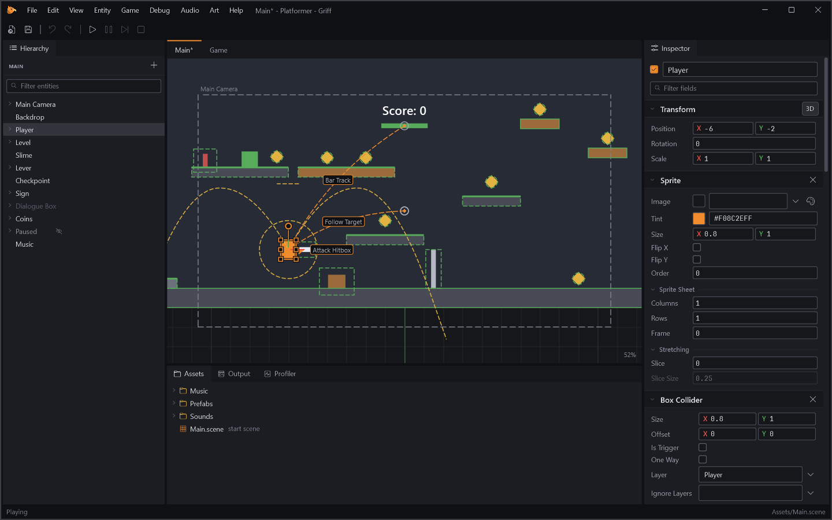Click the Griff logo in the title bar
The width and height of the screenshot is (832, 520).
coord(12,10)
